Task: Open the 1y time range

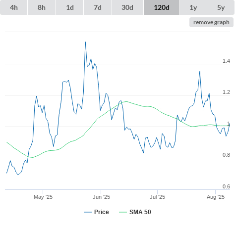Action: [x=193, y=7]
